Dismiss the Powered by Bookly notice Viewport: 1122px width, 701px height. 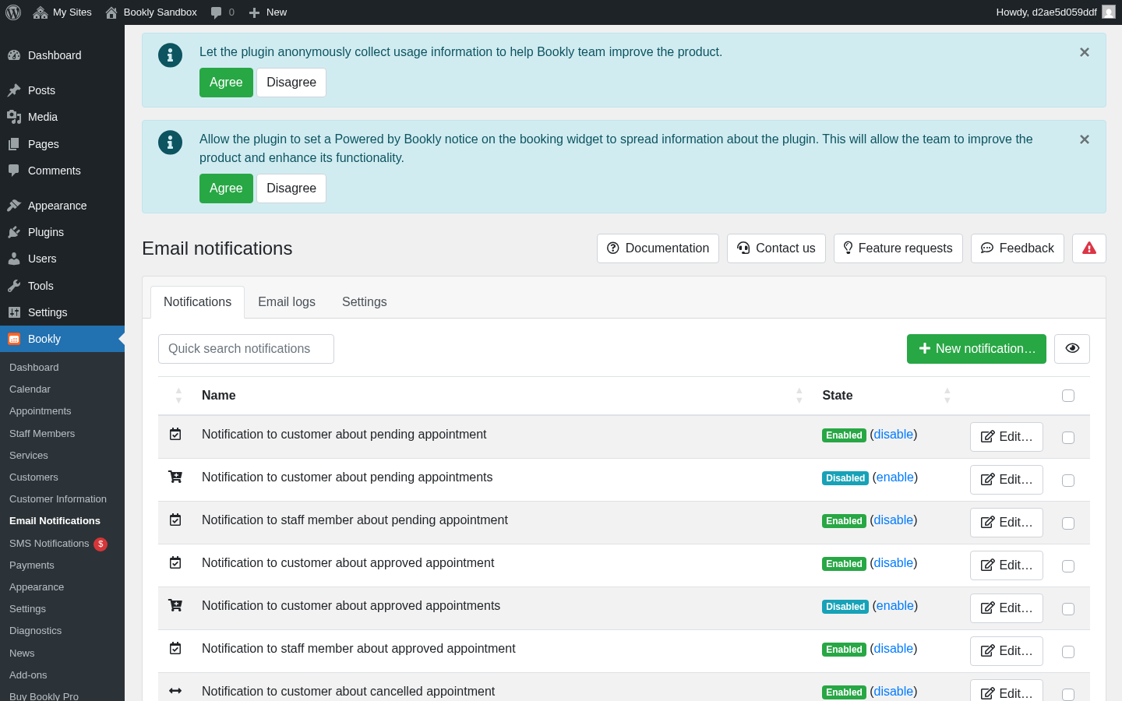1085,139
